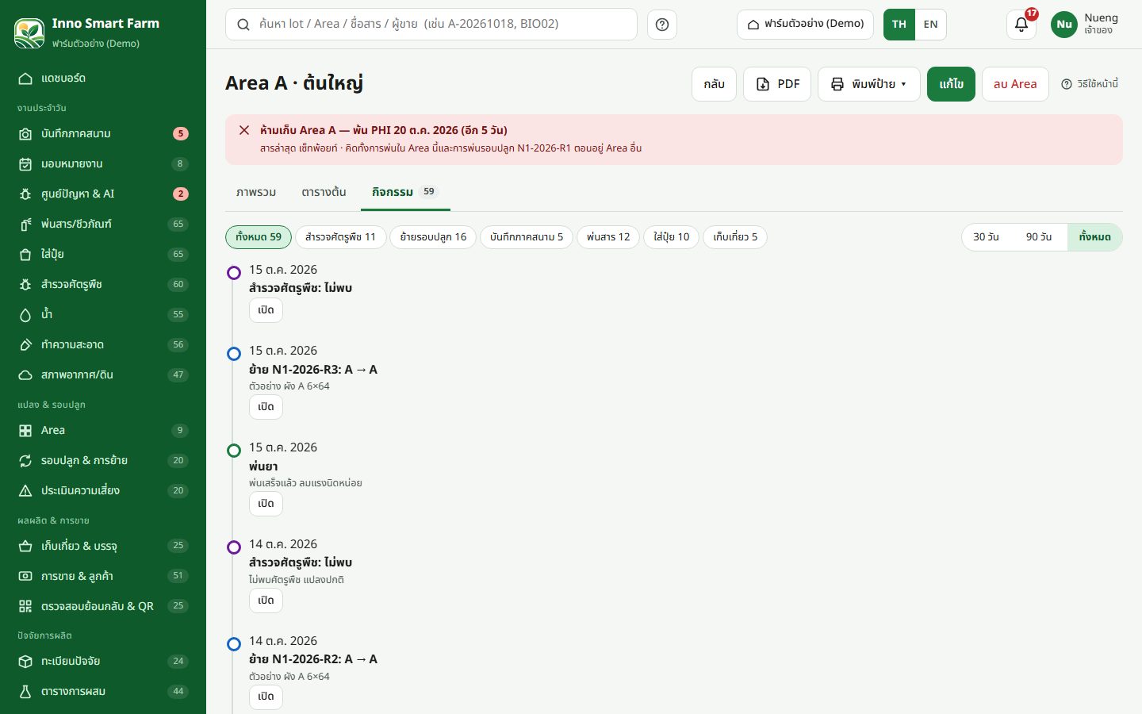Click เปิด under the พ่นยา activity
Screen dimensions: 1142x714
coord(266,504)
